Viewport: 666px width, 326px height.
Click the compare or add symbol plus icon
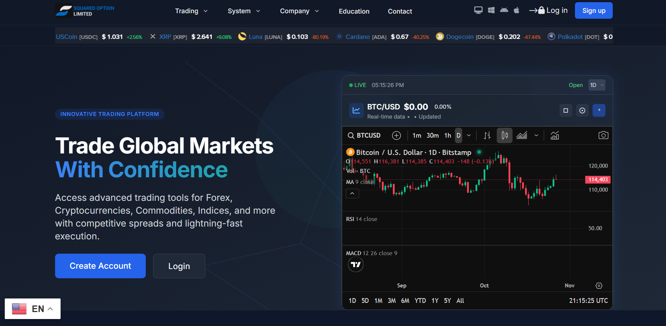[x=397, y=135]
